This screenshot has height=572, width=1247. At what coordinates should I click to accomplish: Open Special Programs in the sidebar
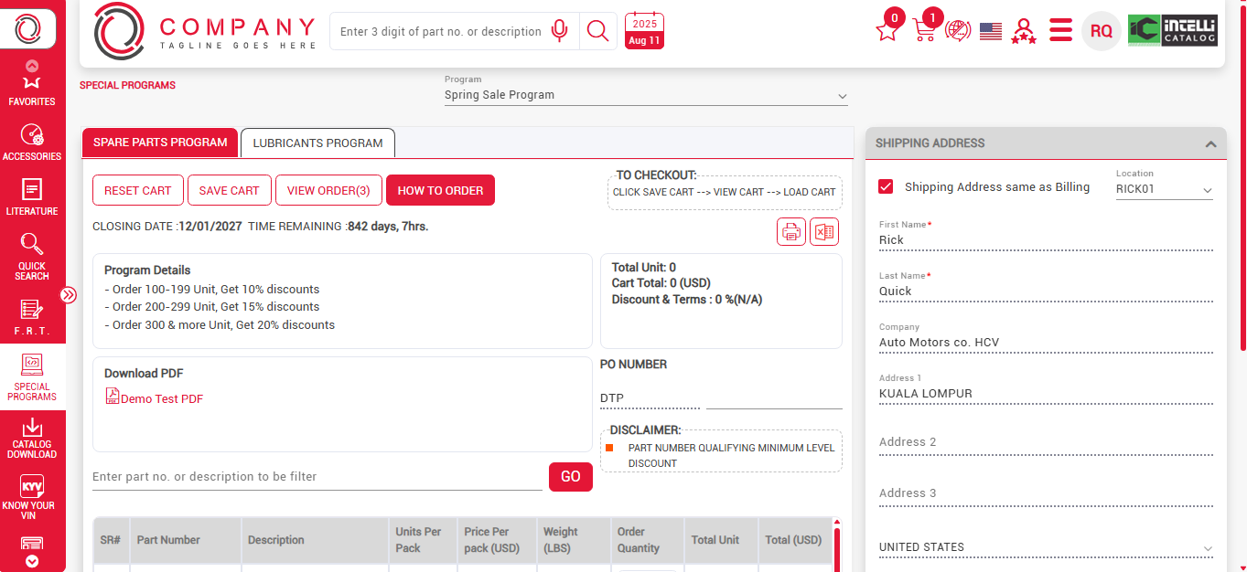(32, 377)
